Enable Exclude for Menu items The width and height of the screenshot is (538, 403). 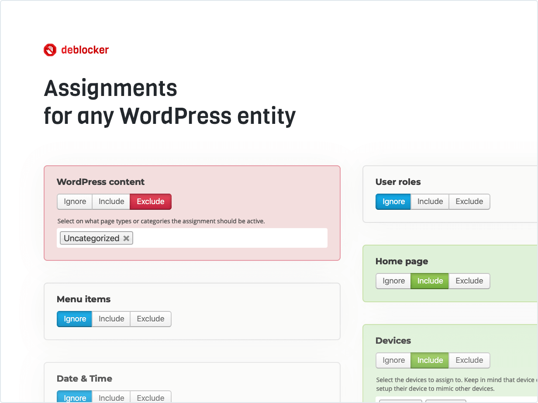(x=150, y=319)
